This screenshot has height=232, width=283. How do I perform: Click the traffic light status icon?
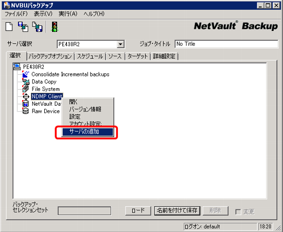tap(55, 27)
